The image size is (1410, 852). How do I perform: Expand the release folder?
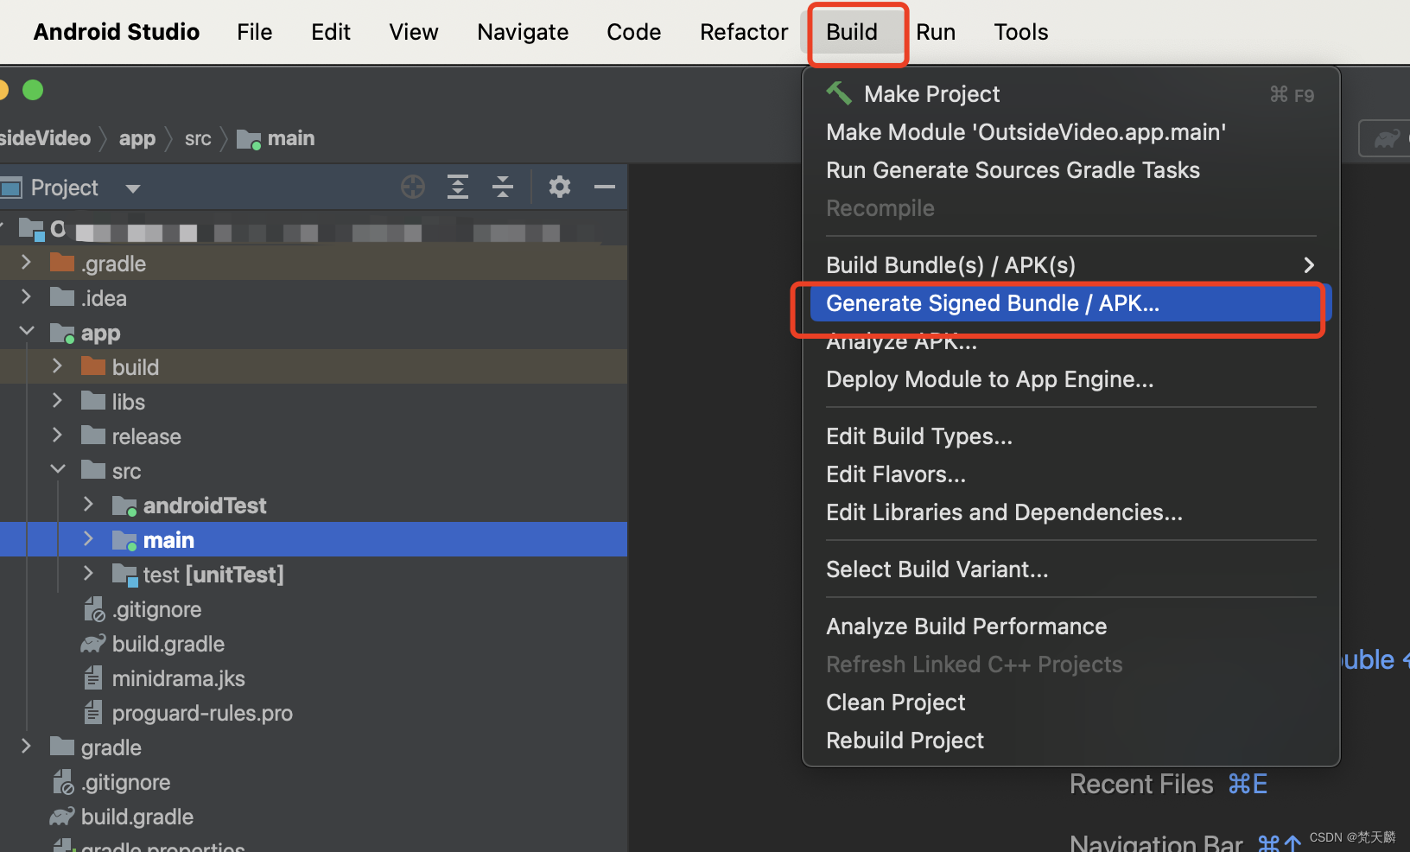(57, 435)
